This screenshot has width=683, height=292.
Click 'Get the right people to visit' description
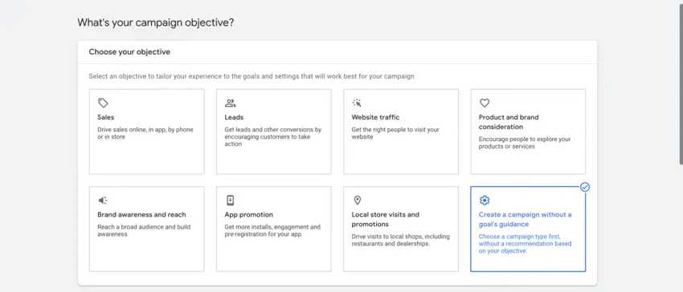pyautogui.click(x=395, y=133)
